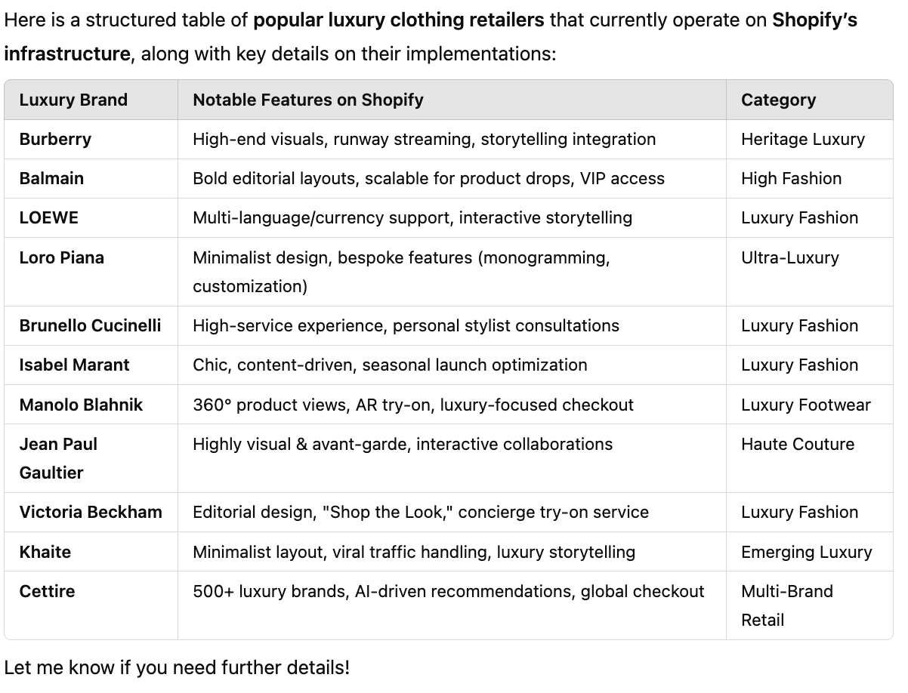Click the Loro Piana brand cell
Image resolution: width=908 pixels, height=693 pixels.
point(62,257)
